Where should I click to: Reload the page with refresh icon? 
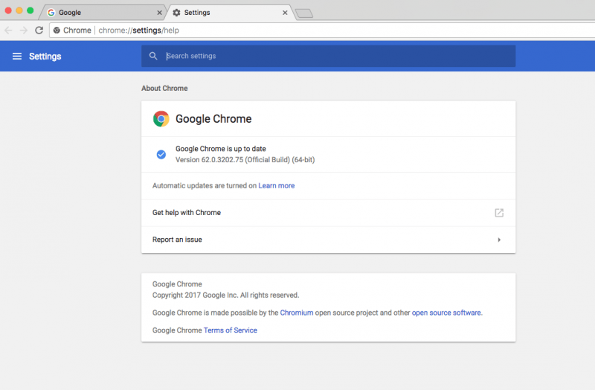click(x=39, y=30)
